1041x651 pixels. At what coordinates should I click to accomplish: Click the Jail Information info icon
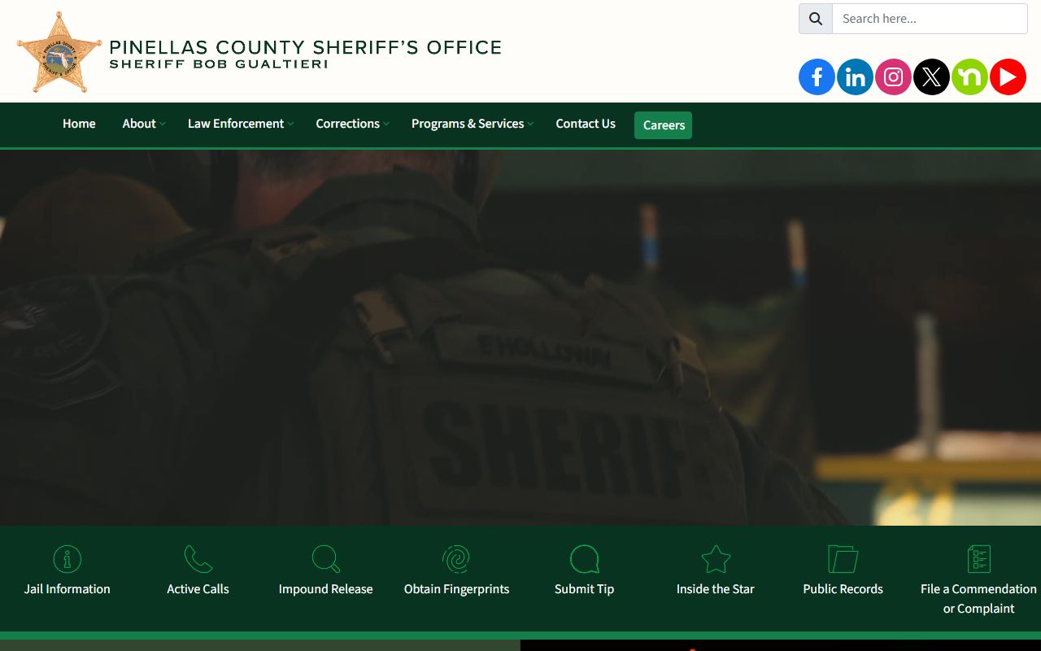click(68, 559)
